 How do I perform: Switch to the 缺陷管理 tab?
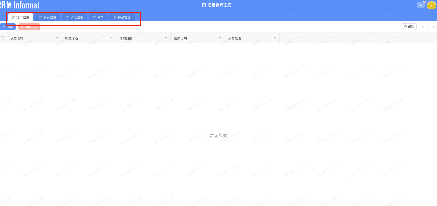(x=122, y=17)
